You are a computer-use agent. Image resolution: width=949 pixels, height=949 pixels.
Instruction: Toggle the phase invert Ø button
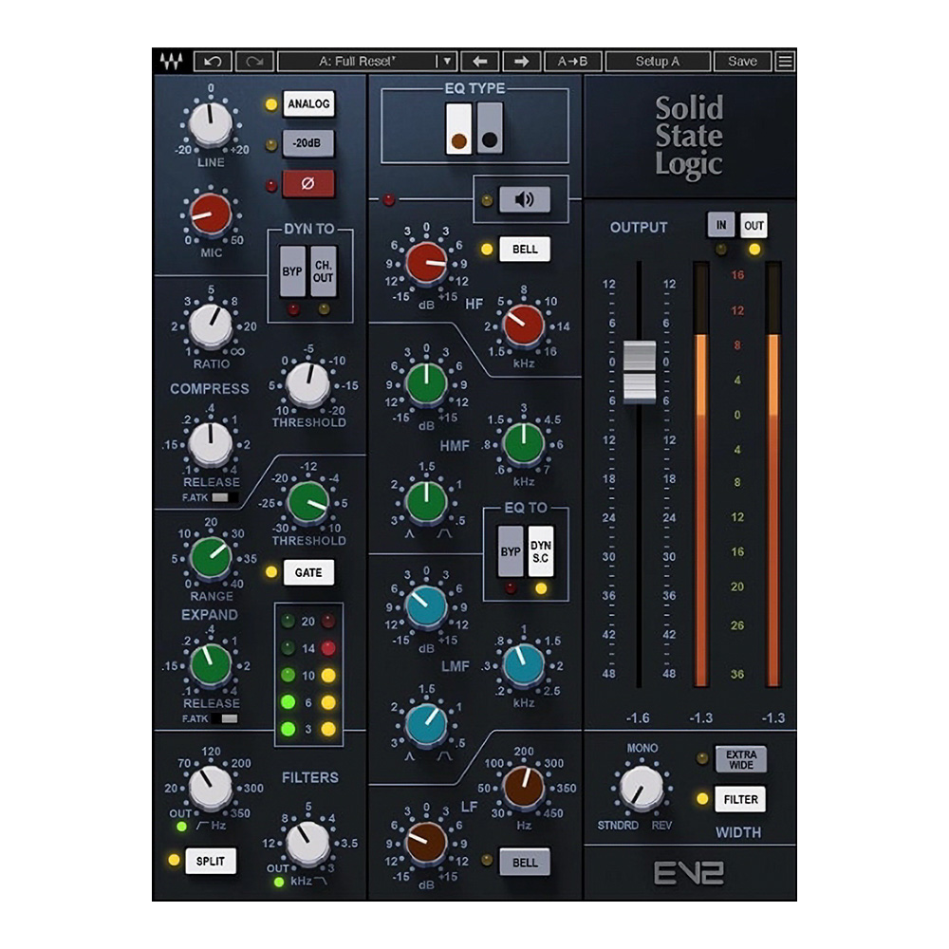tap(308, 183)
